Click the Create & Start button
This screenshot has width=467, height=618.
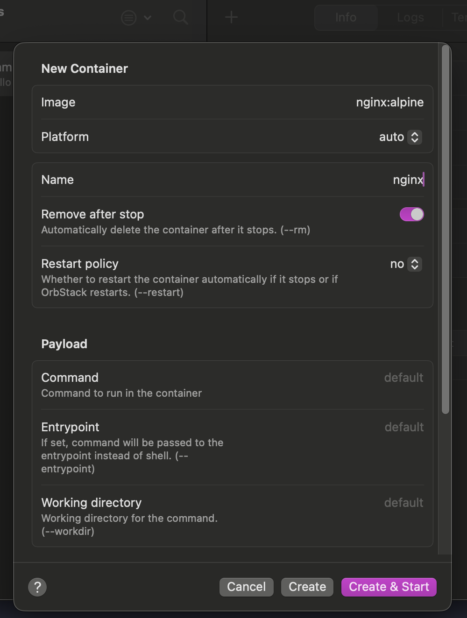pos(389,587)
